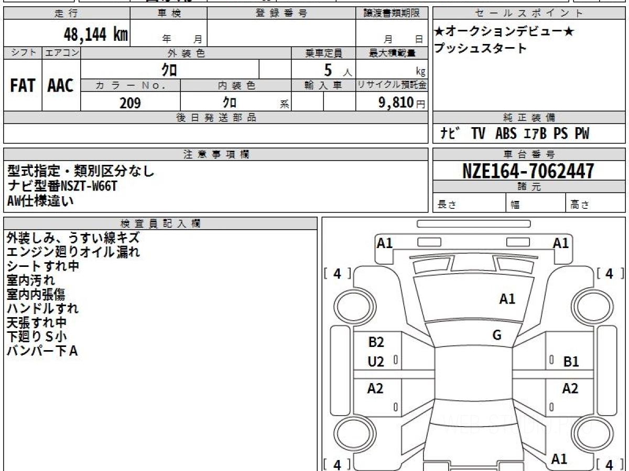This screenshot has width=629, height=471.
Task: Click the セールスポイント header
Action: pyautogui.click(x=529, y=14)
